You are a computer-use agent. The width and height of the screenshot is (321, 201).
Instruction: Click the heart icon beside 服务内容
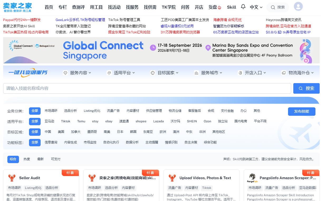click(65, 73)
